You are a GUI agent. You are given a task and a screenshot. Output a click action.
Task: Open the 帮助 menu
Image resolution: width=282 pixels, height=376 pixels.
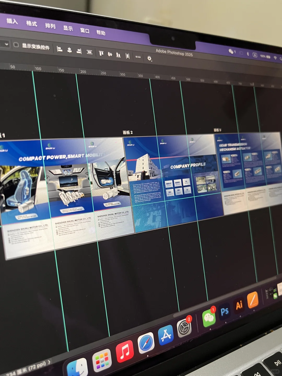101,33
